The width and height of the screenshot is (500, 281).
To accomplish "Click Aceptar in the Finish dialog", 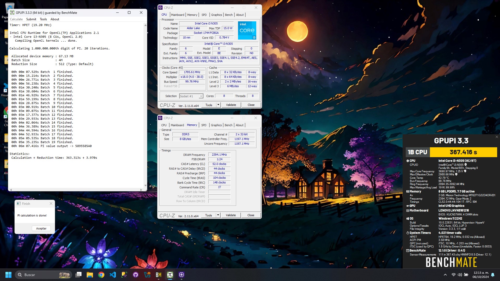I will pyautogui.click(x=41, y=228).
